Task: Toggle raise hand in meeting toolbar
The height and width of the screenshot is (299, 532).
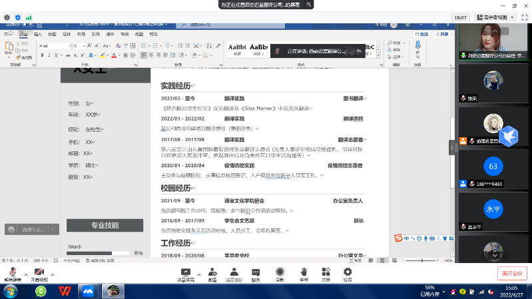Action: (x=304, y=272)
